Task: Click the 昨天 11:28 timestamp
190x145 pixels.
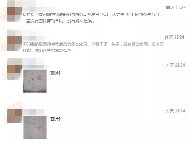Action: (176, 8)
